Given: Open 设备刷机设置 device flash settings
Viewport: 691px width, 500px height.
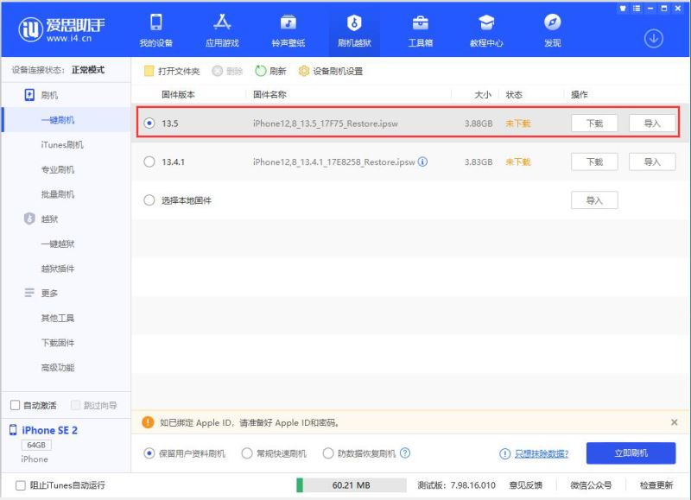Looking at the screenshot, I should tap(331, 71).
